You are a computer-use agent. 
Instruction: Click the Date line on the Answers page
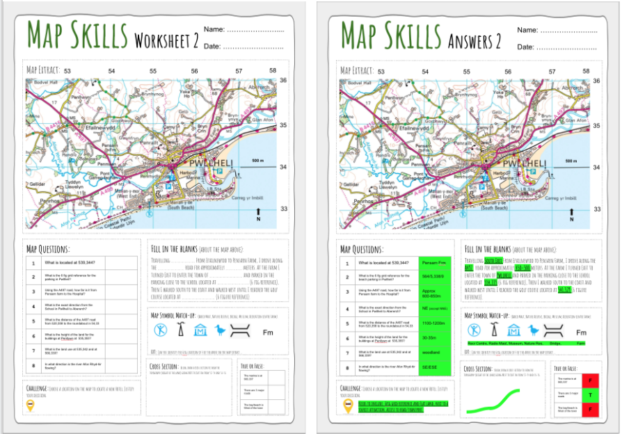point(566,49)
